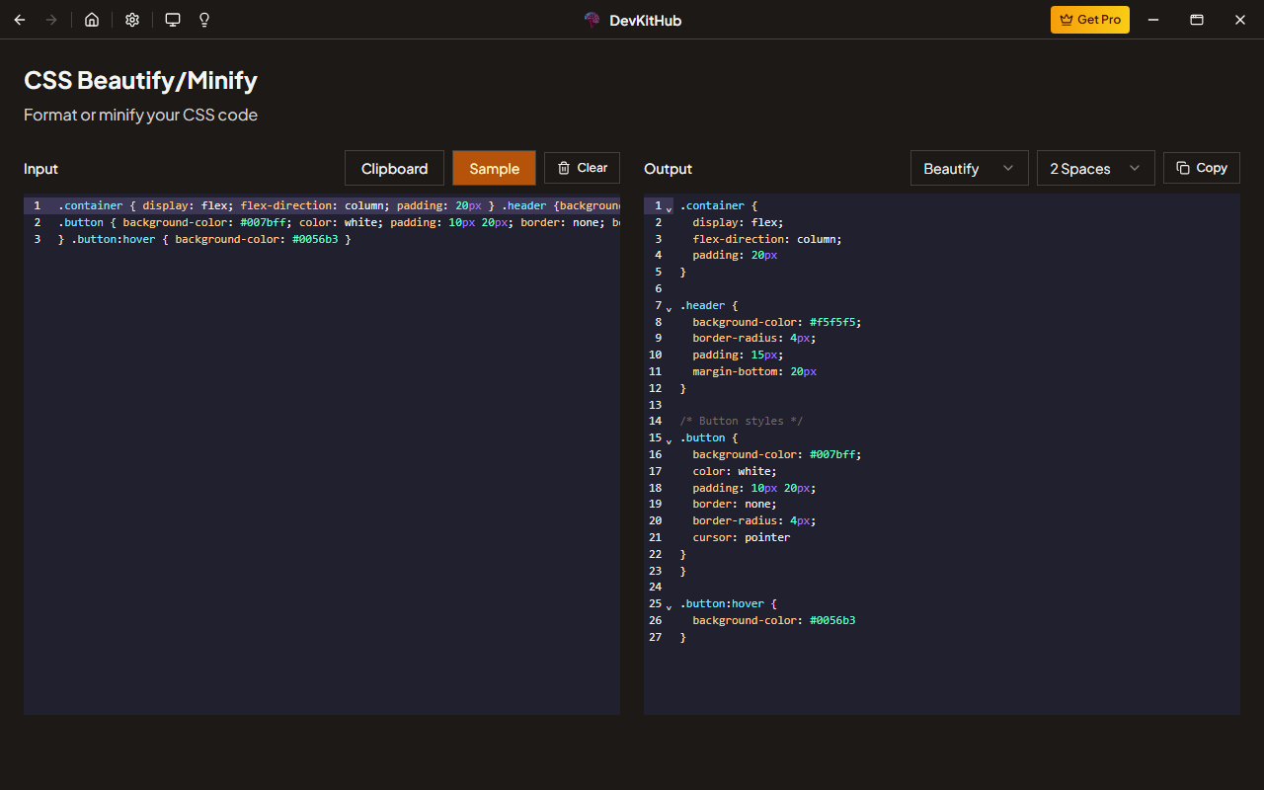Click output line 'display: flex;'
Screen dimensions: 1264x790
[738, 222]
